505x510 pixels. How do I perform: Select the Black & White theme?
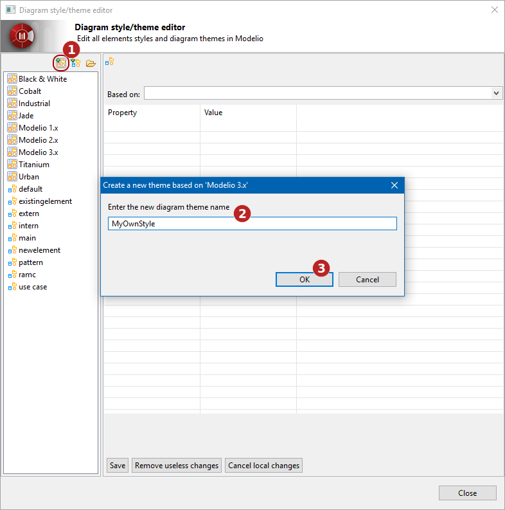[42, 79]
